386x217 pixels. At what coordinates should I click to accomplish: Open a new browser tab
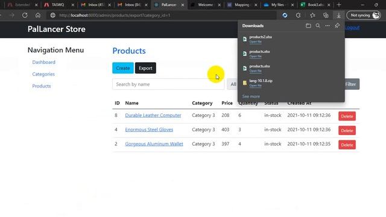click(x=339, y=5)
